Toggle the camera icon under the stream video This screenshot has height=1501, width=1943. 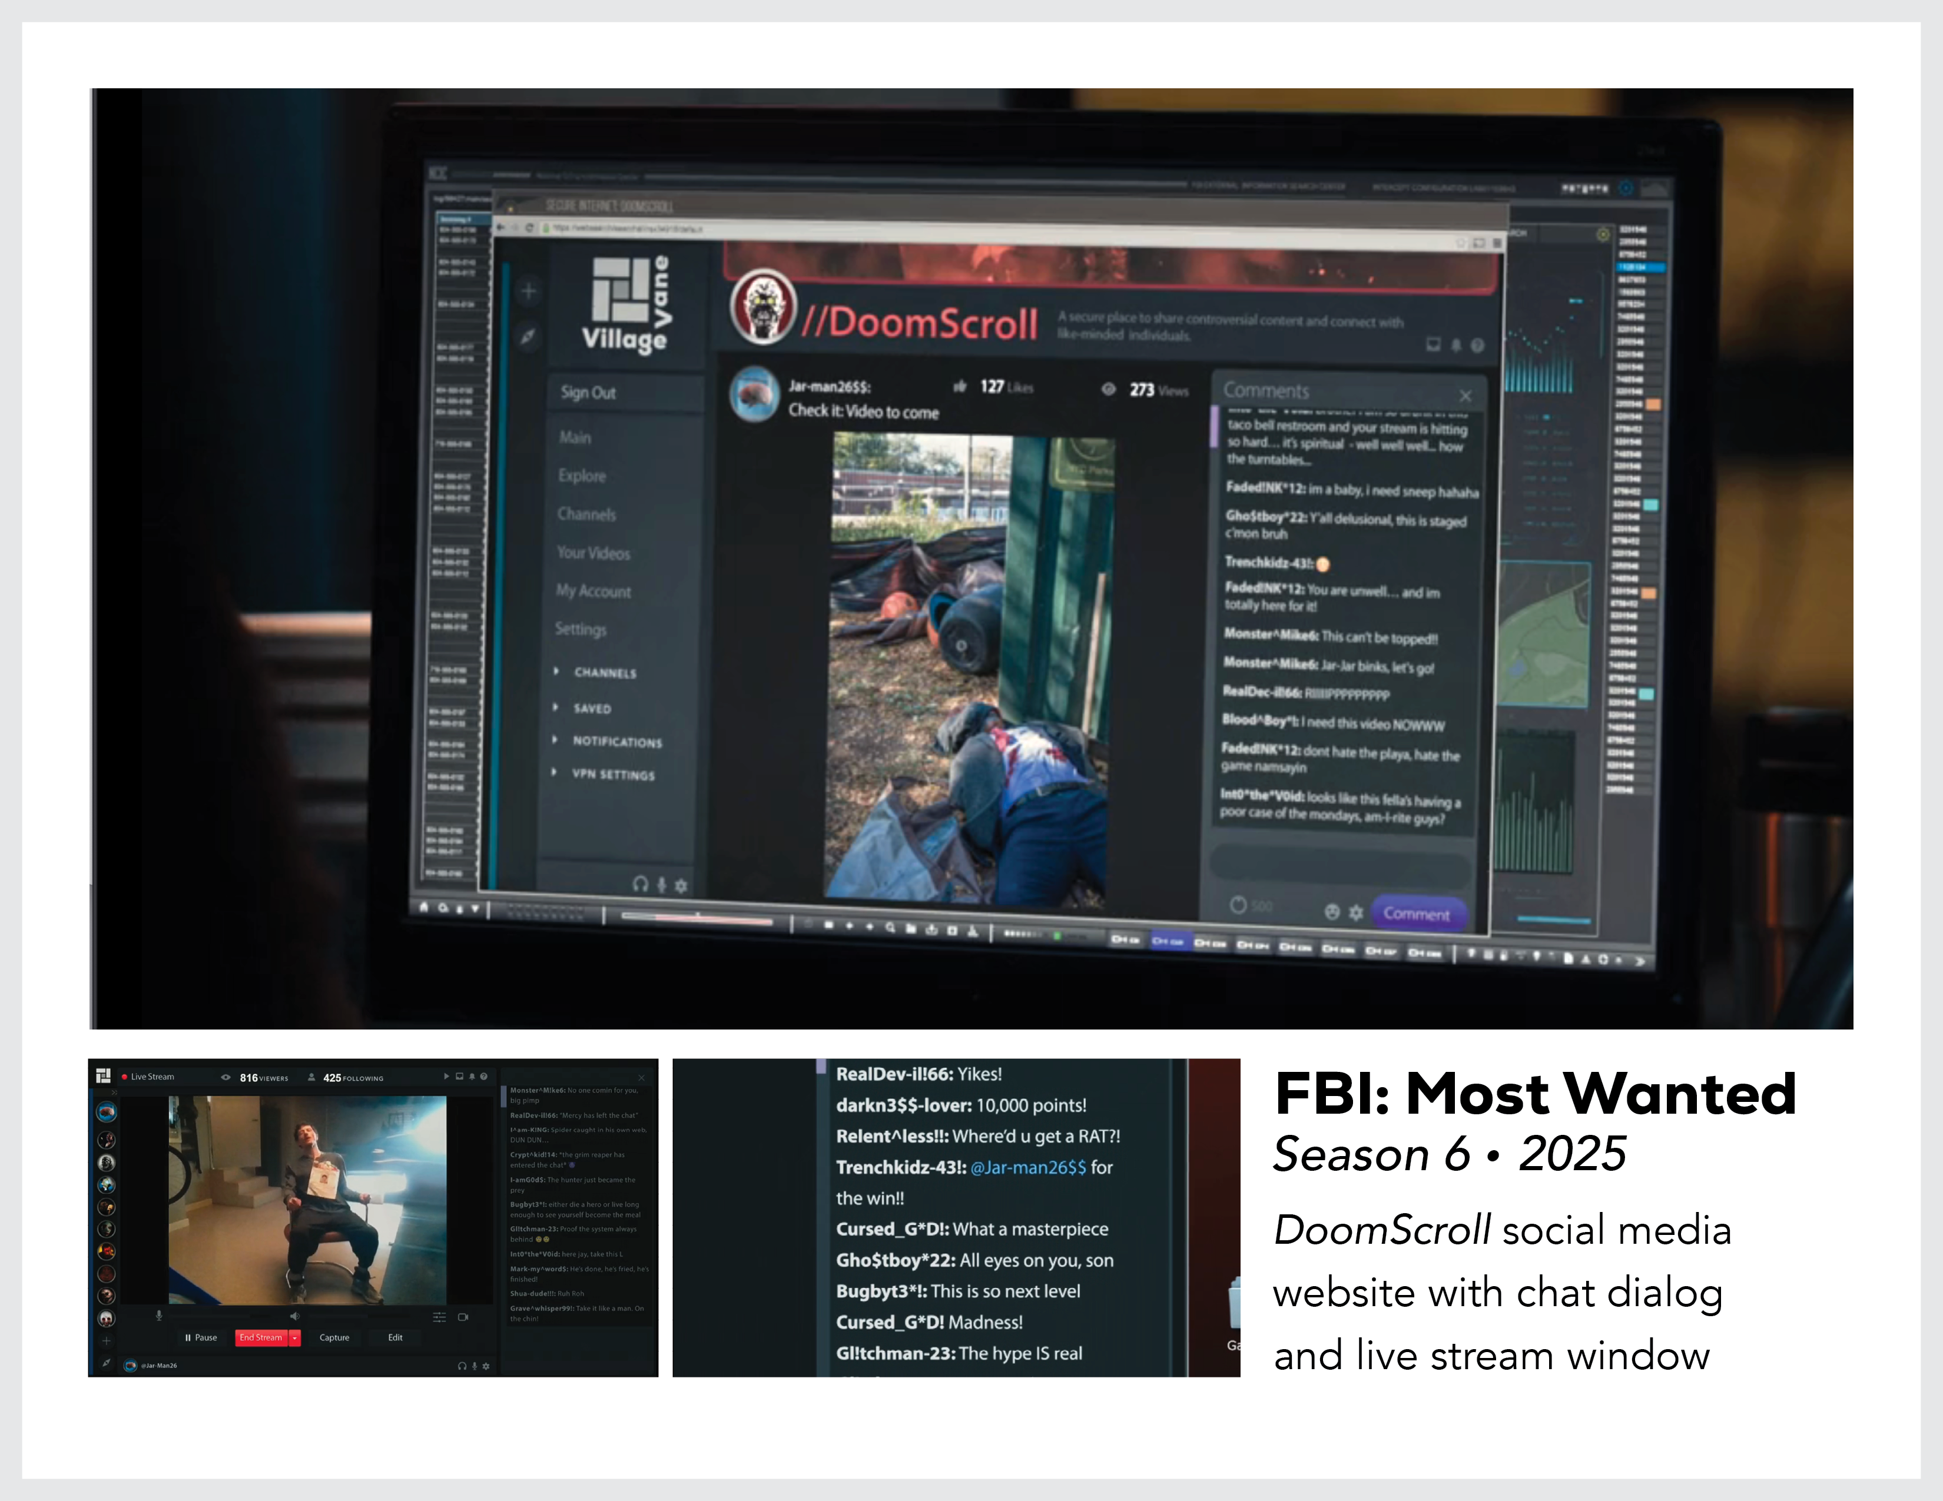[x=463, y=1318]
